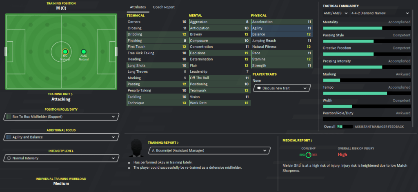Screen dimensions: 418x192
Task: Switch to the Coach Report tab
Action: tap(164, 7)
